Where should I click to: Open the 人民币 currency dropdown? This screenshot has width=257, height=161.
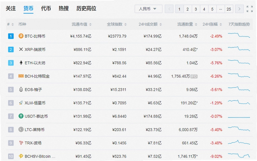(148, 9)
